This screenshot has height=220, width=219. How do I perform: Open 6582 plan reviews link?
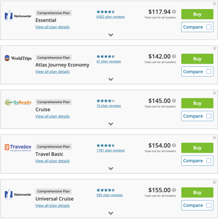[110, 17]
